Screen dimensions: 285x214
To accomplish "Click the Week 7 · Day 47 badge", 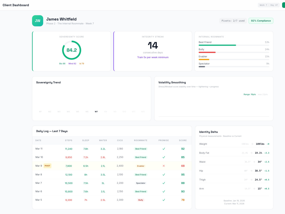I will click(x=268, y=5).
